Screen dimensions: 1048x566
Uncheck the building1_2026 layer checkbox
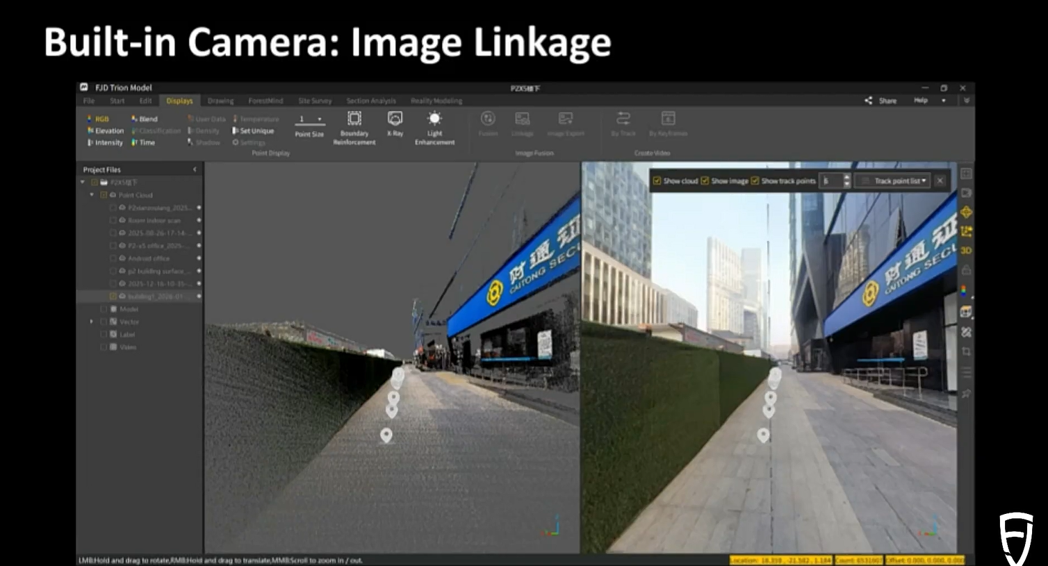point(113,297)
